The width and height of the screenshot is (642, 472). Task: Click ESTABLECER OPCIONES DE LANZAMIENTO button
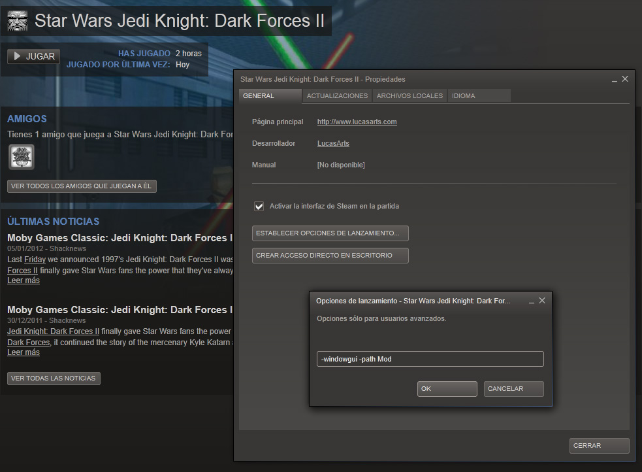(x=330, y=233)
